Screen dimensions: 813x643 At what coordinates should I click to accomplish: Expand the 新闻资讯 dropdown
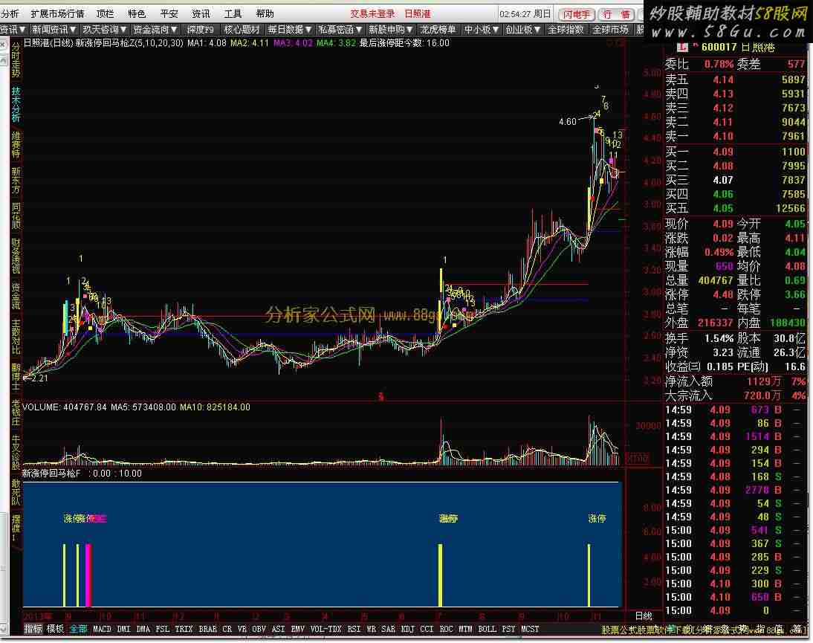coord(54,30)
